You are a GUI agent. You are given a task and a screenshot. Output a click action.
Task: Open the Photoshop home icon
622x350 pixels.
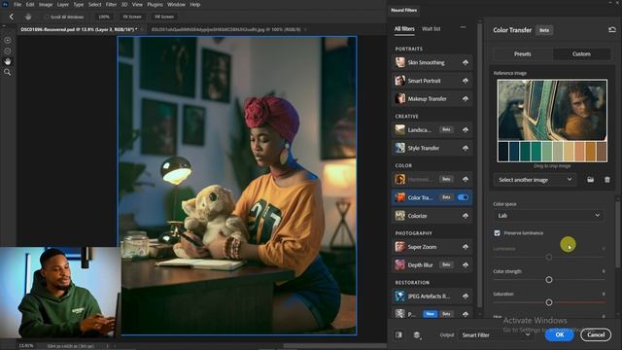point(5,4)
